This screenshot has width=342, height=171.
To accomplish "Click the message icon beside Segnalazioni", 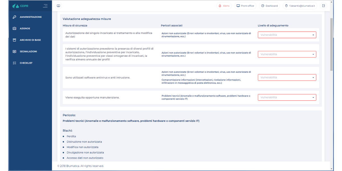I will 15,52.
